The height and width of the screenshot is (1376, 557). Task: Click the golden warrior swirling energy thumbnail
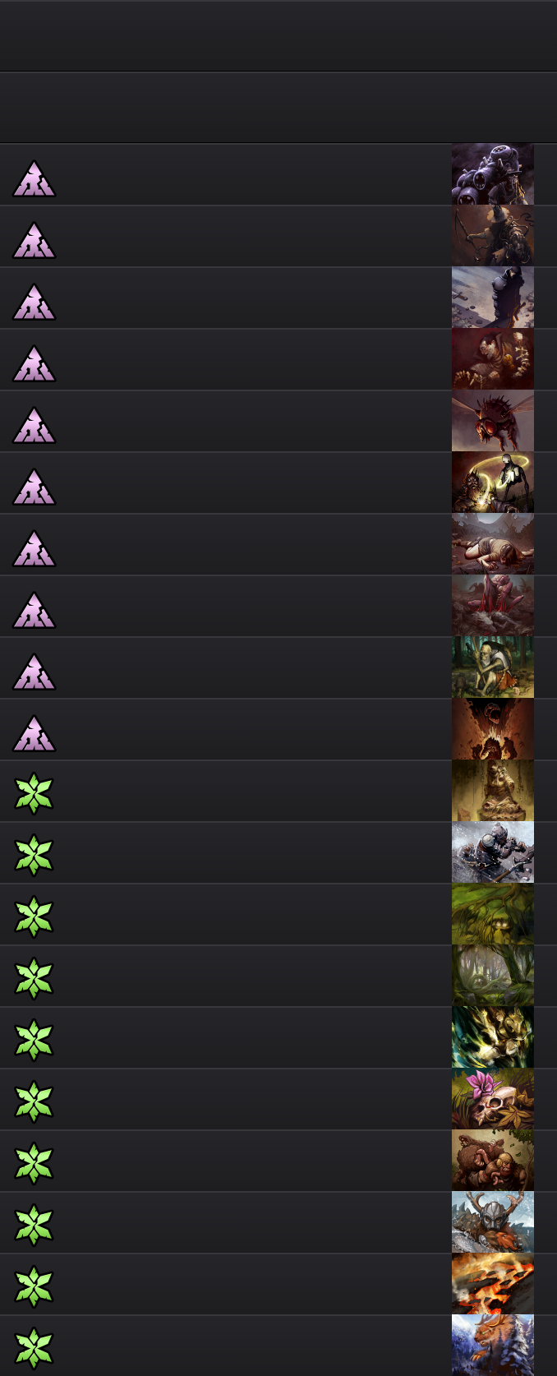tap(493, 1037)
